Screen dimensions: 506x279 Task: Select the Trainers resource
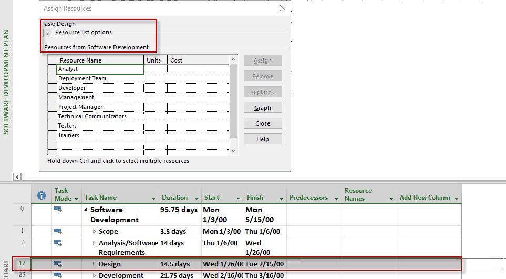click(100, 135)
